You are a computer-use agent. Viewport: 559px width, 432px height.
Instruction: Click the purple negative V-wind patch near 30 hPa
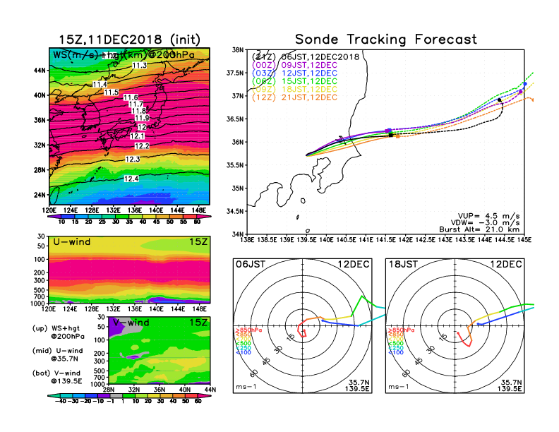coord(114,327)
